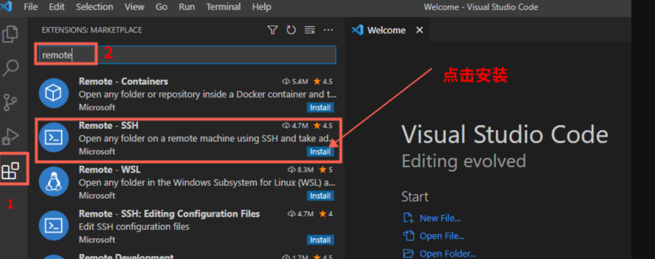655x259 pixels.
Task: Switch to the Welcome tab
Action: [x=387, y=30]
